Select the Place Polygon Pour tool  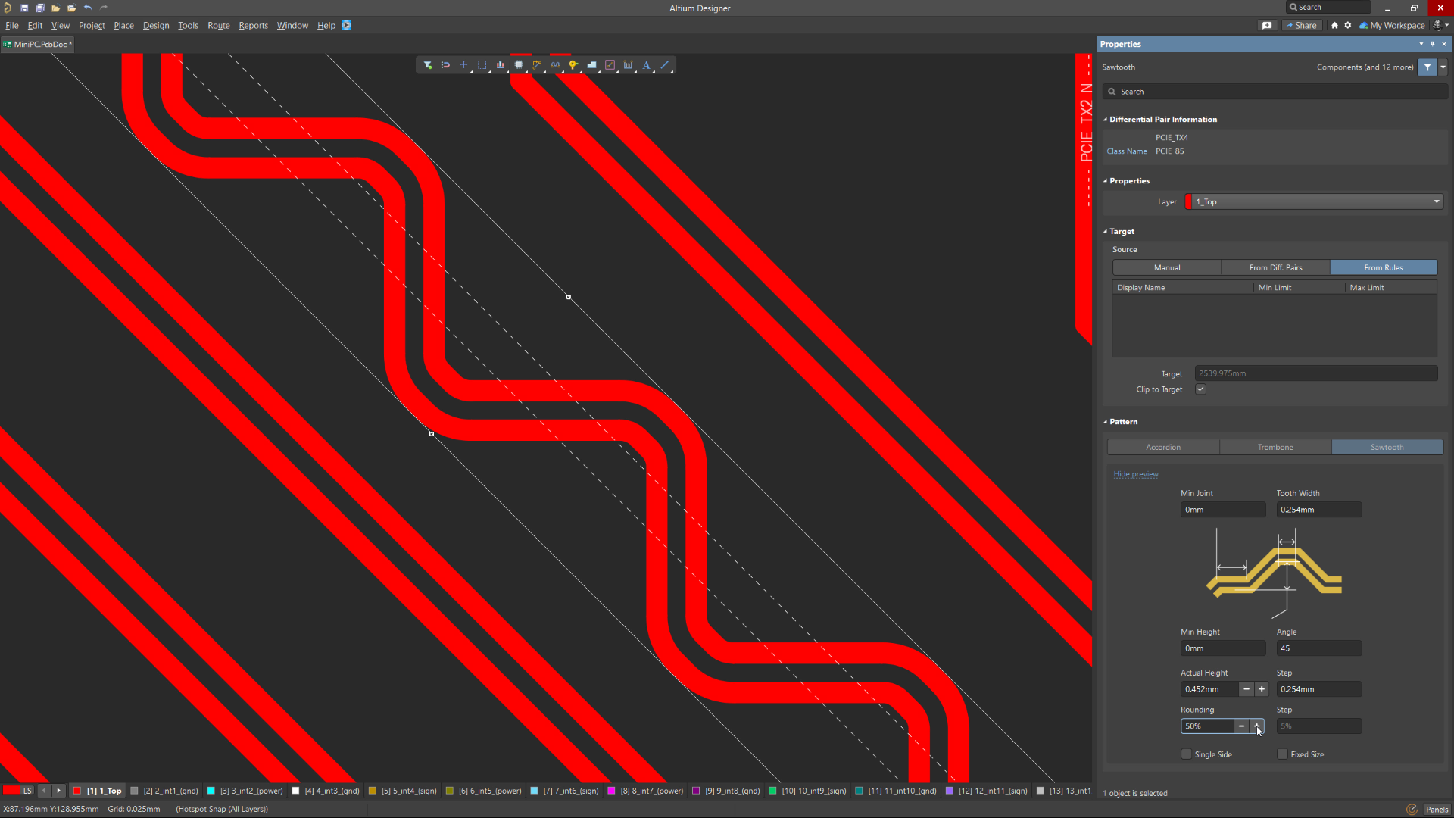[x=593, y=65]
